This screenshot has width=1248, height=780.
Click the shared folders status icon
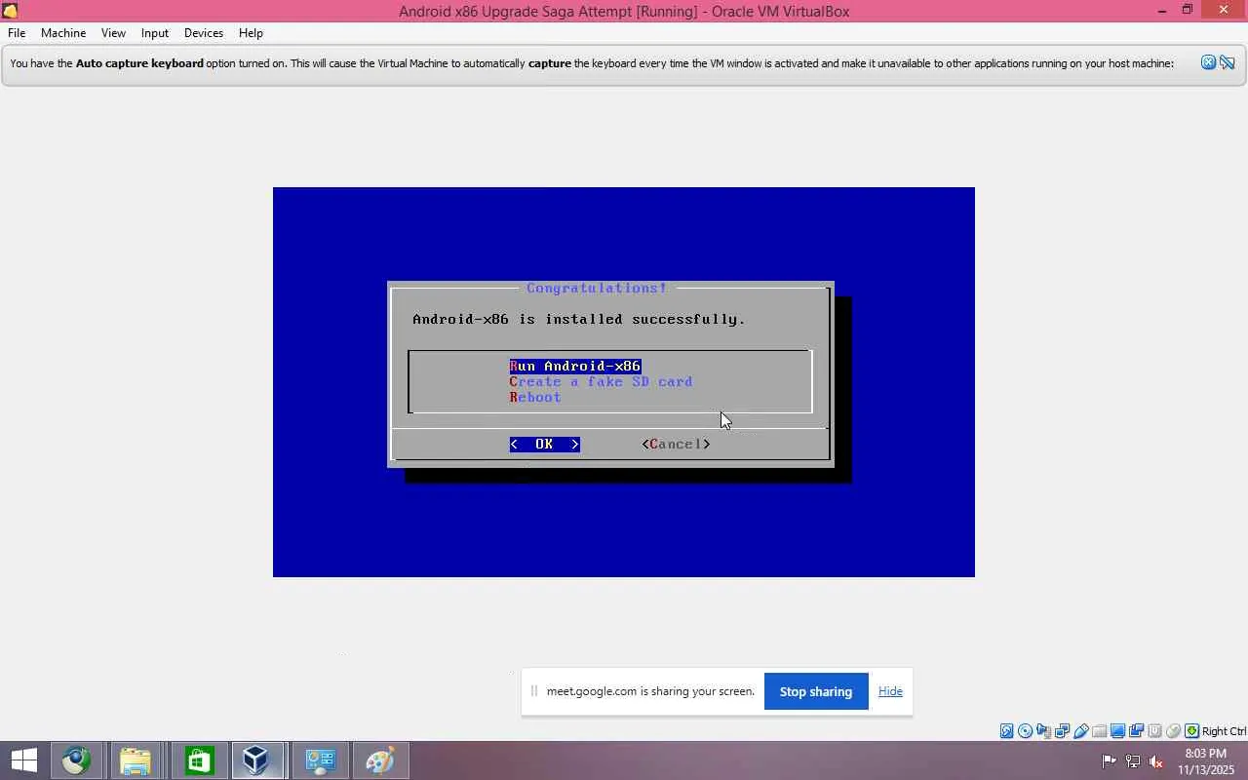(x=1100, y=731)
